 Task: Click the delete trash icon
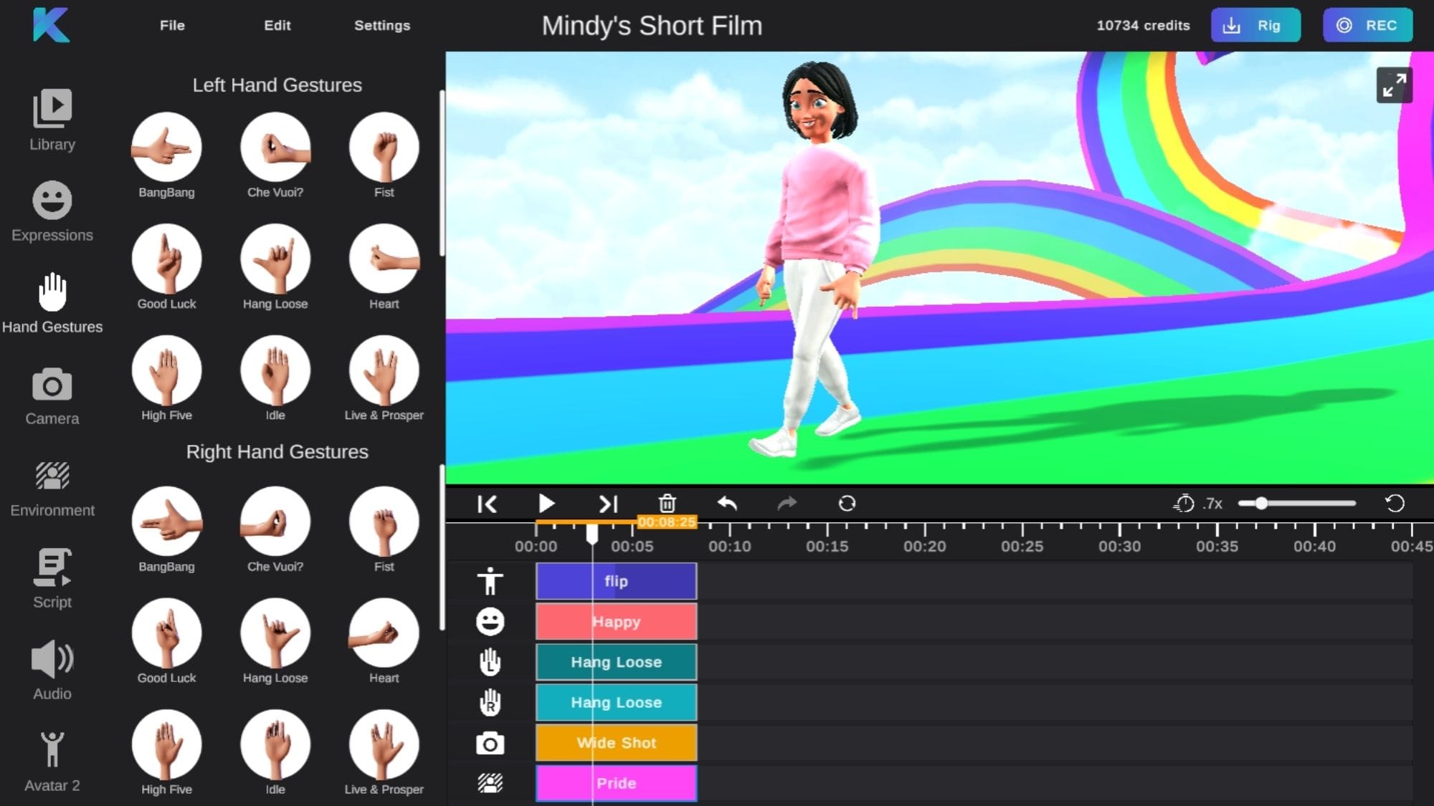[667, 504]
